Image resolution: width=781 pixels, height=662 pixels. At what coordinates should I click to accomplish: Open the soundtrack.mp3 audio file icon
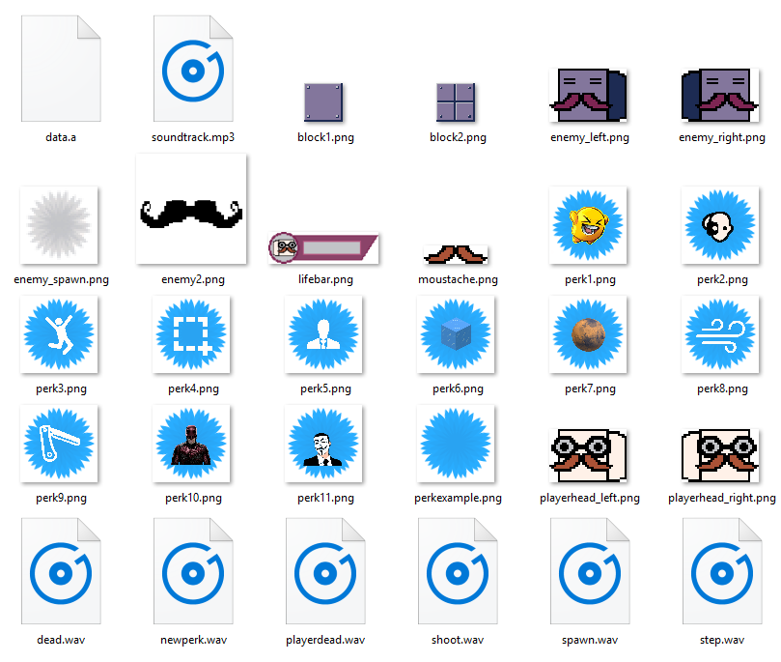click(x=193, y=69)
